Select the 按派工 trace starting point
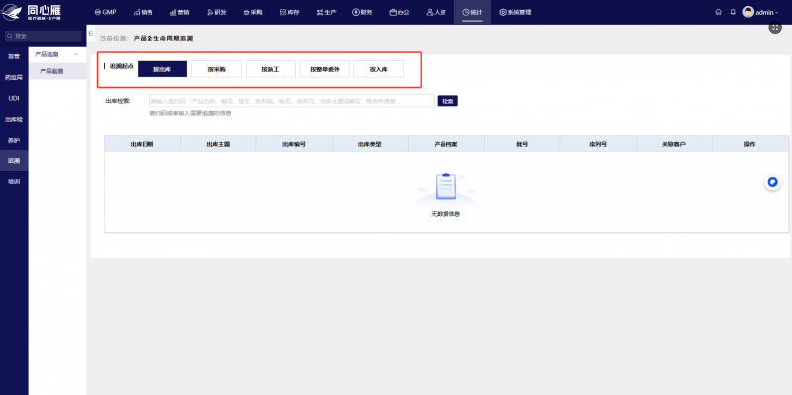 pos(270,69)
